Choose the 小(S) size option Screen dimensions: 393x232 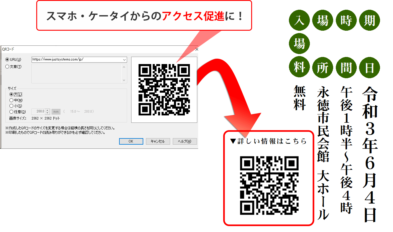11,106
